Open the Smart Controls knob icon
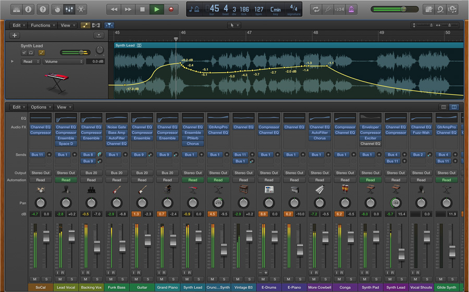The image size is (469, 292). [x=56, y=9]
